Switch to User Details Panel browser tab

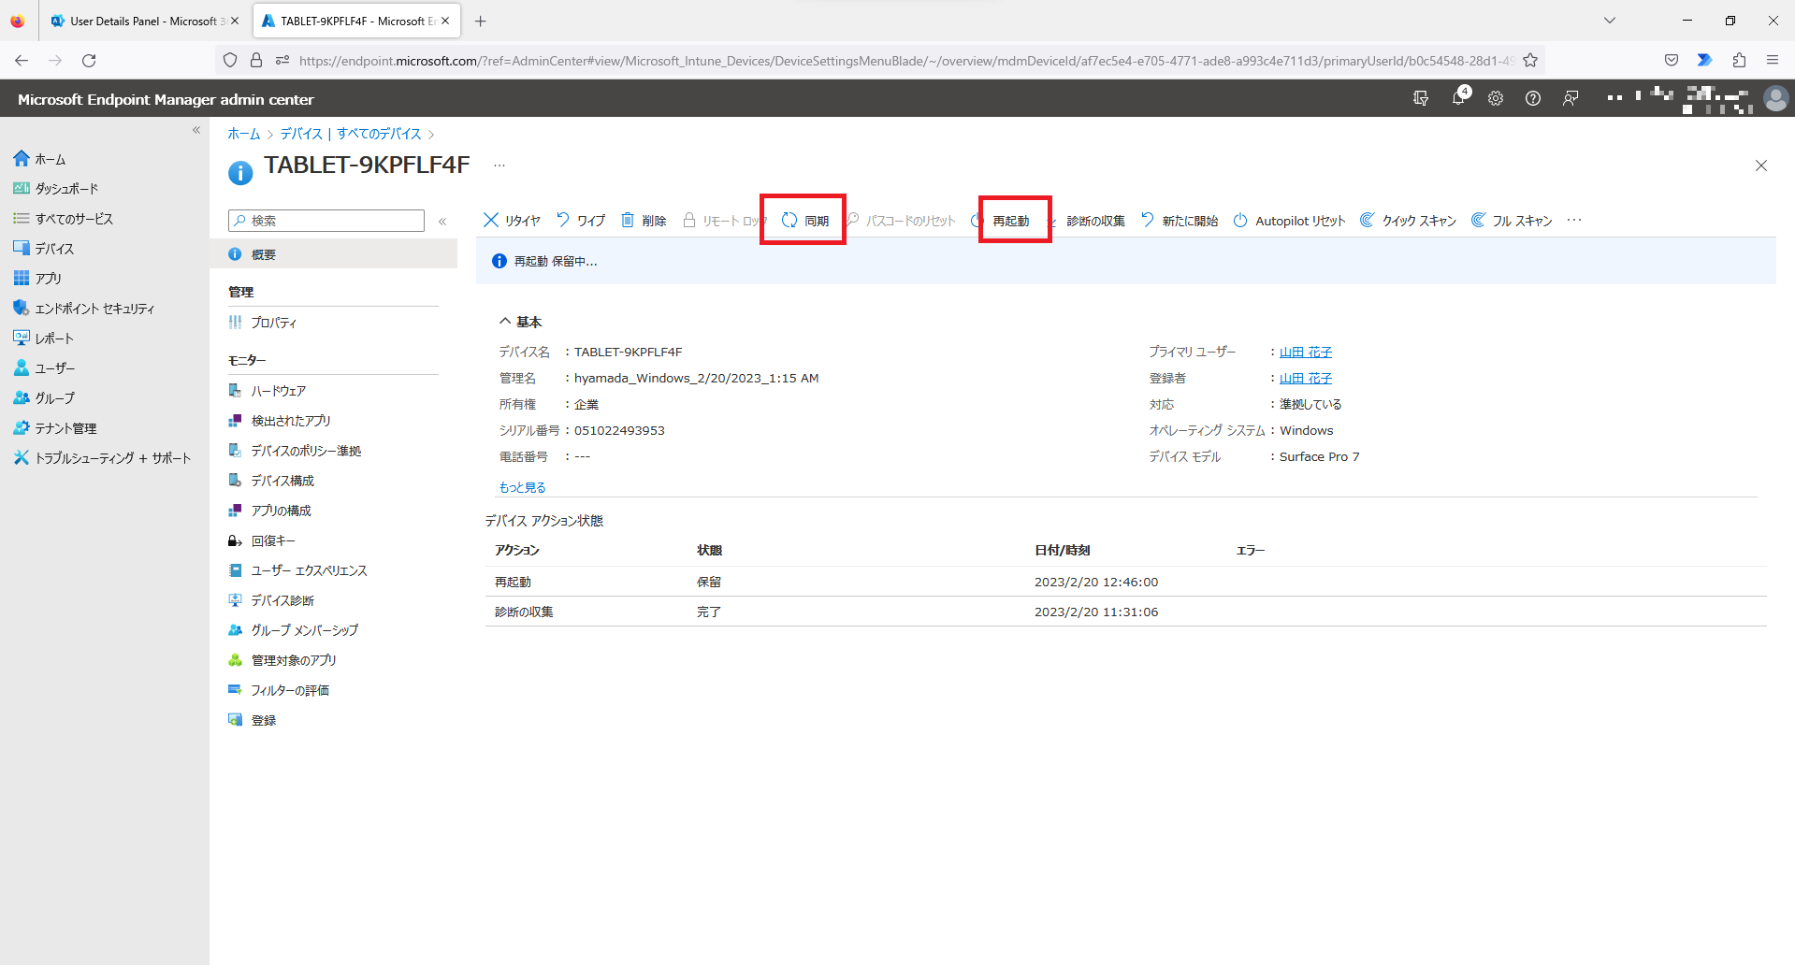pos(145,21)
